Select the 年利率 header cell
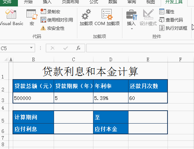Viewport: 194px width, 149px height. tap(111, 86)
